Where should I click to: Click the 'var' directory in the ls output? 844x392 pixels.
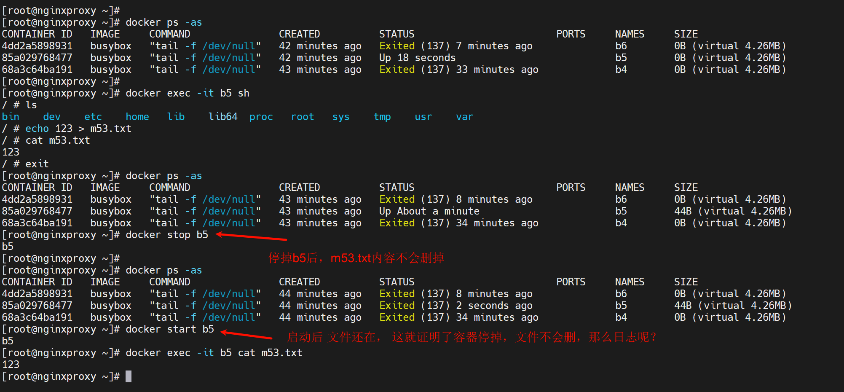pos(464,117)
